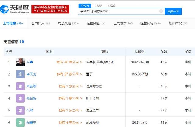This screenshot has width=195, height=127.
Task: Select the 33岁 age cell
Action: tap(164, 122)
